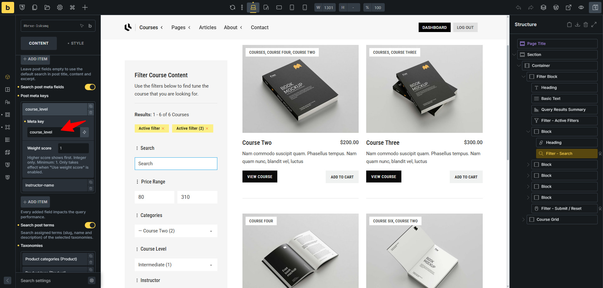This screenshot has height=288, width=603.
Task: Click the DASHBOARD button
Action: 434,28
